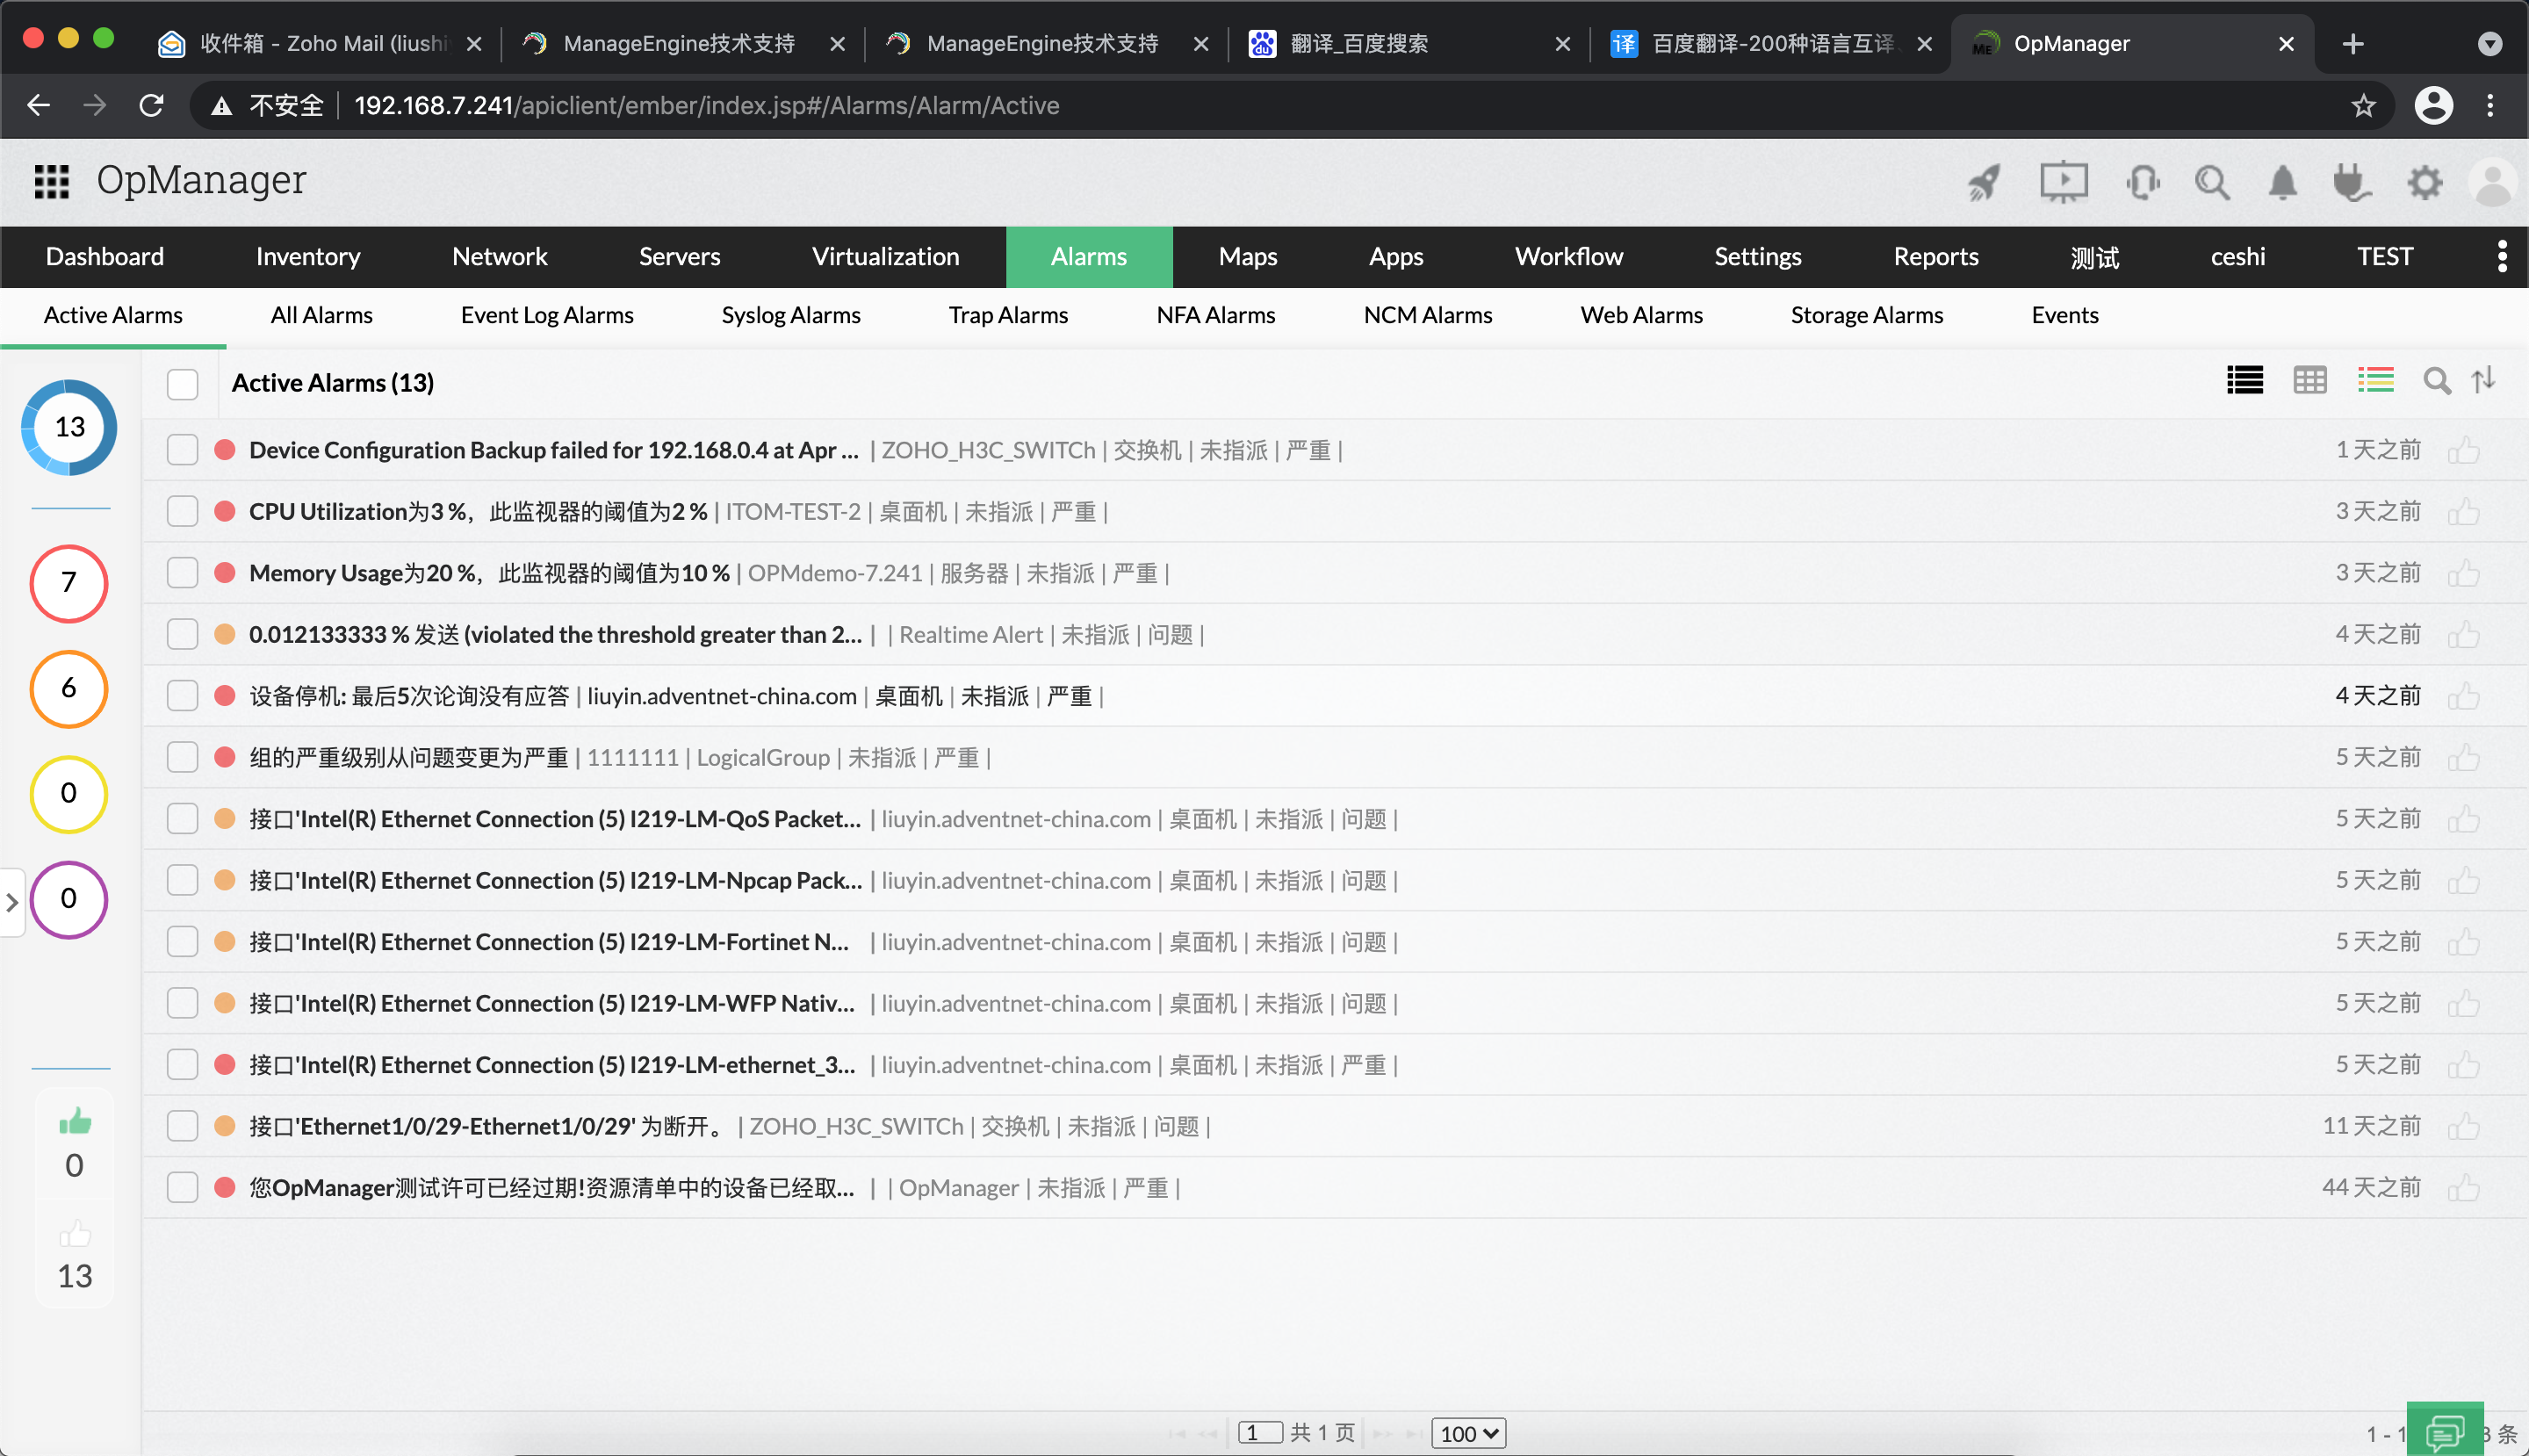Screen dimensions: 2529x1456
Task: Select the colored severity list view icon
Action: point(2375,380)
